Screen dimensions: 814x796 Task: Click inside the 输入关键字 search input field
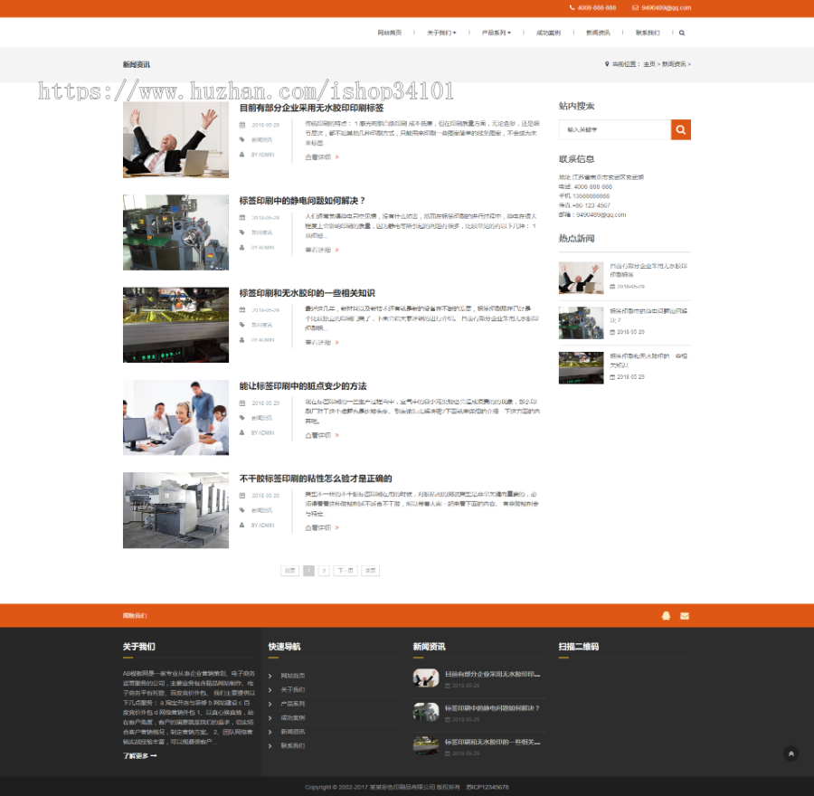[615, 129]
